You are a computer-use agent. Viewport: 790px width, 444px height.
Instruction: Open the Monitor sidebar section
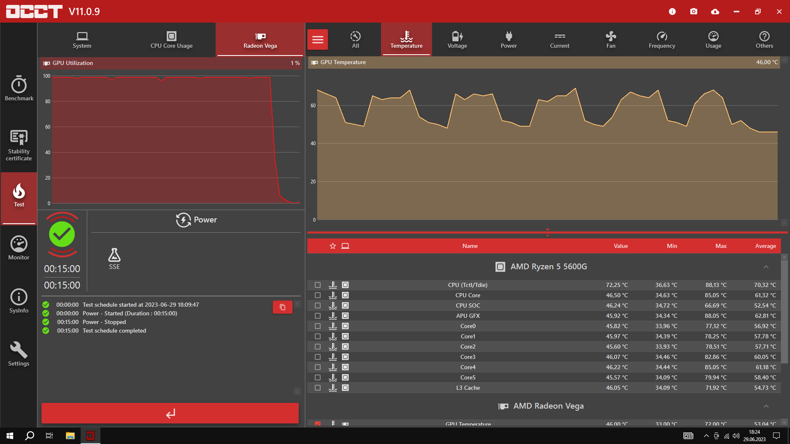point(19,248)
